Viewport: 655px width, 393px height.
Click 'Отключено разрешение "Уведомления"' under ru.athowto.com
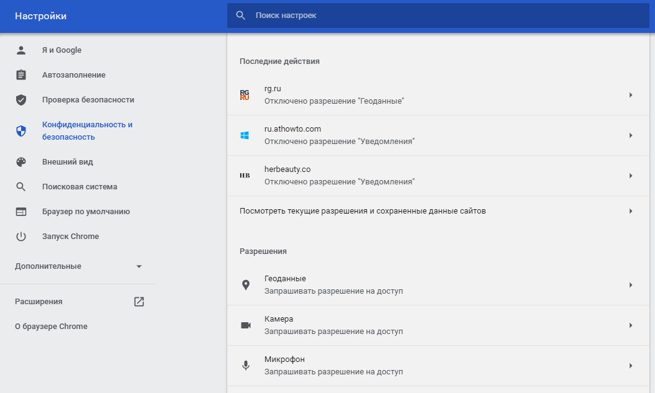point(340,142)
